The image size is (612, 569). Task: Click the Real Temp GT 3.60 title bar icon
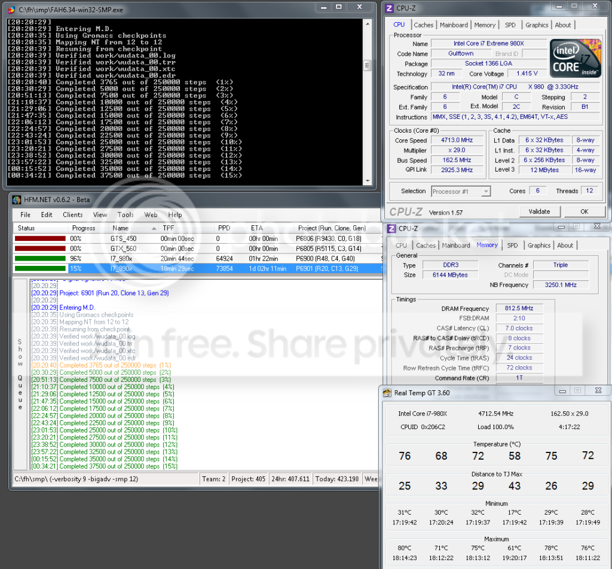(388, 391)
